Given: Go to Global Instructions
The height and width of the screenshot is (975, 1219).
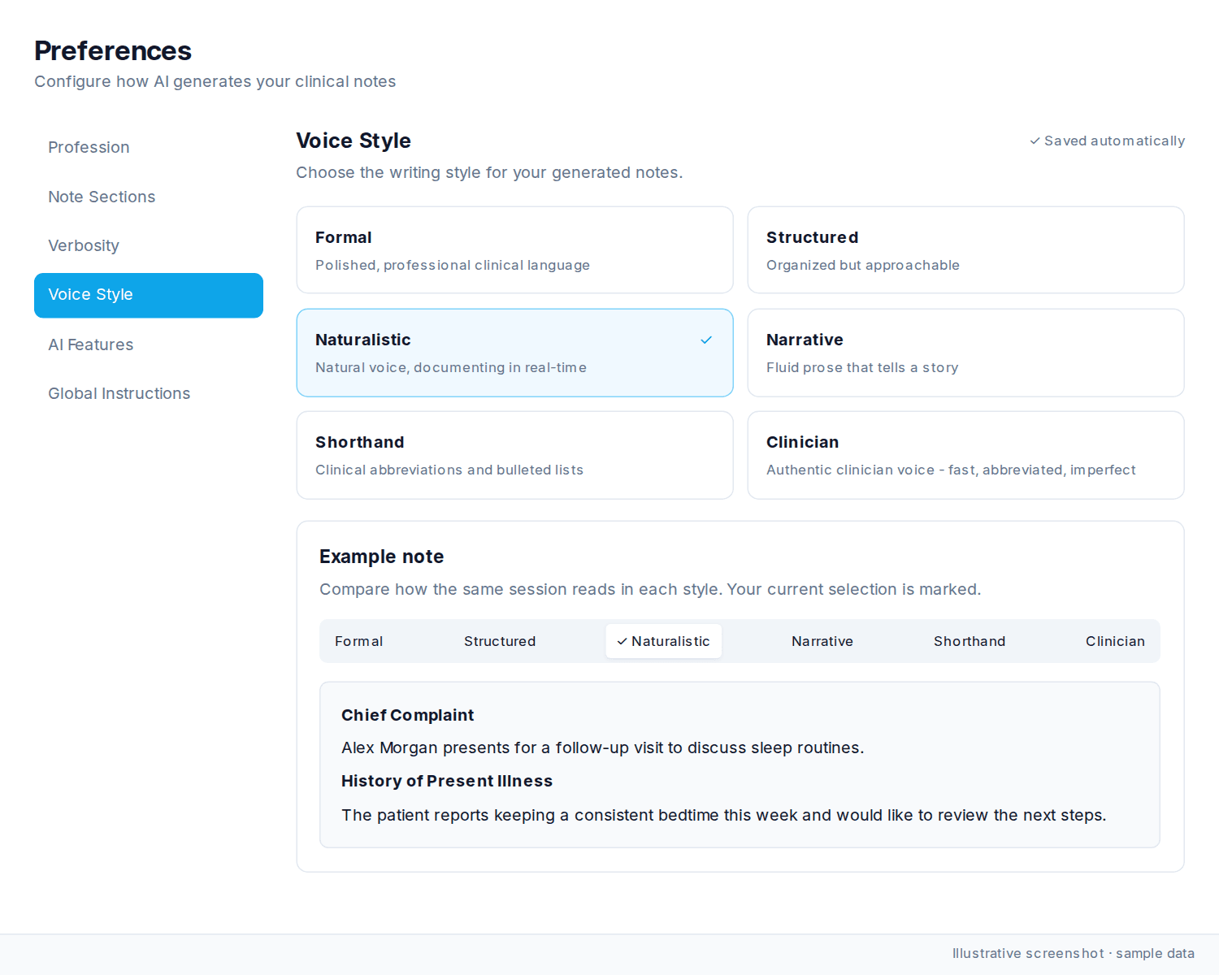Looking at the screenshot, I should [149, 393].
